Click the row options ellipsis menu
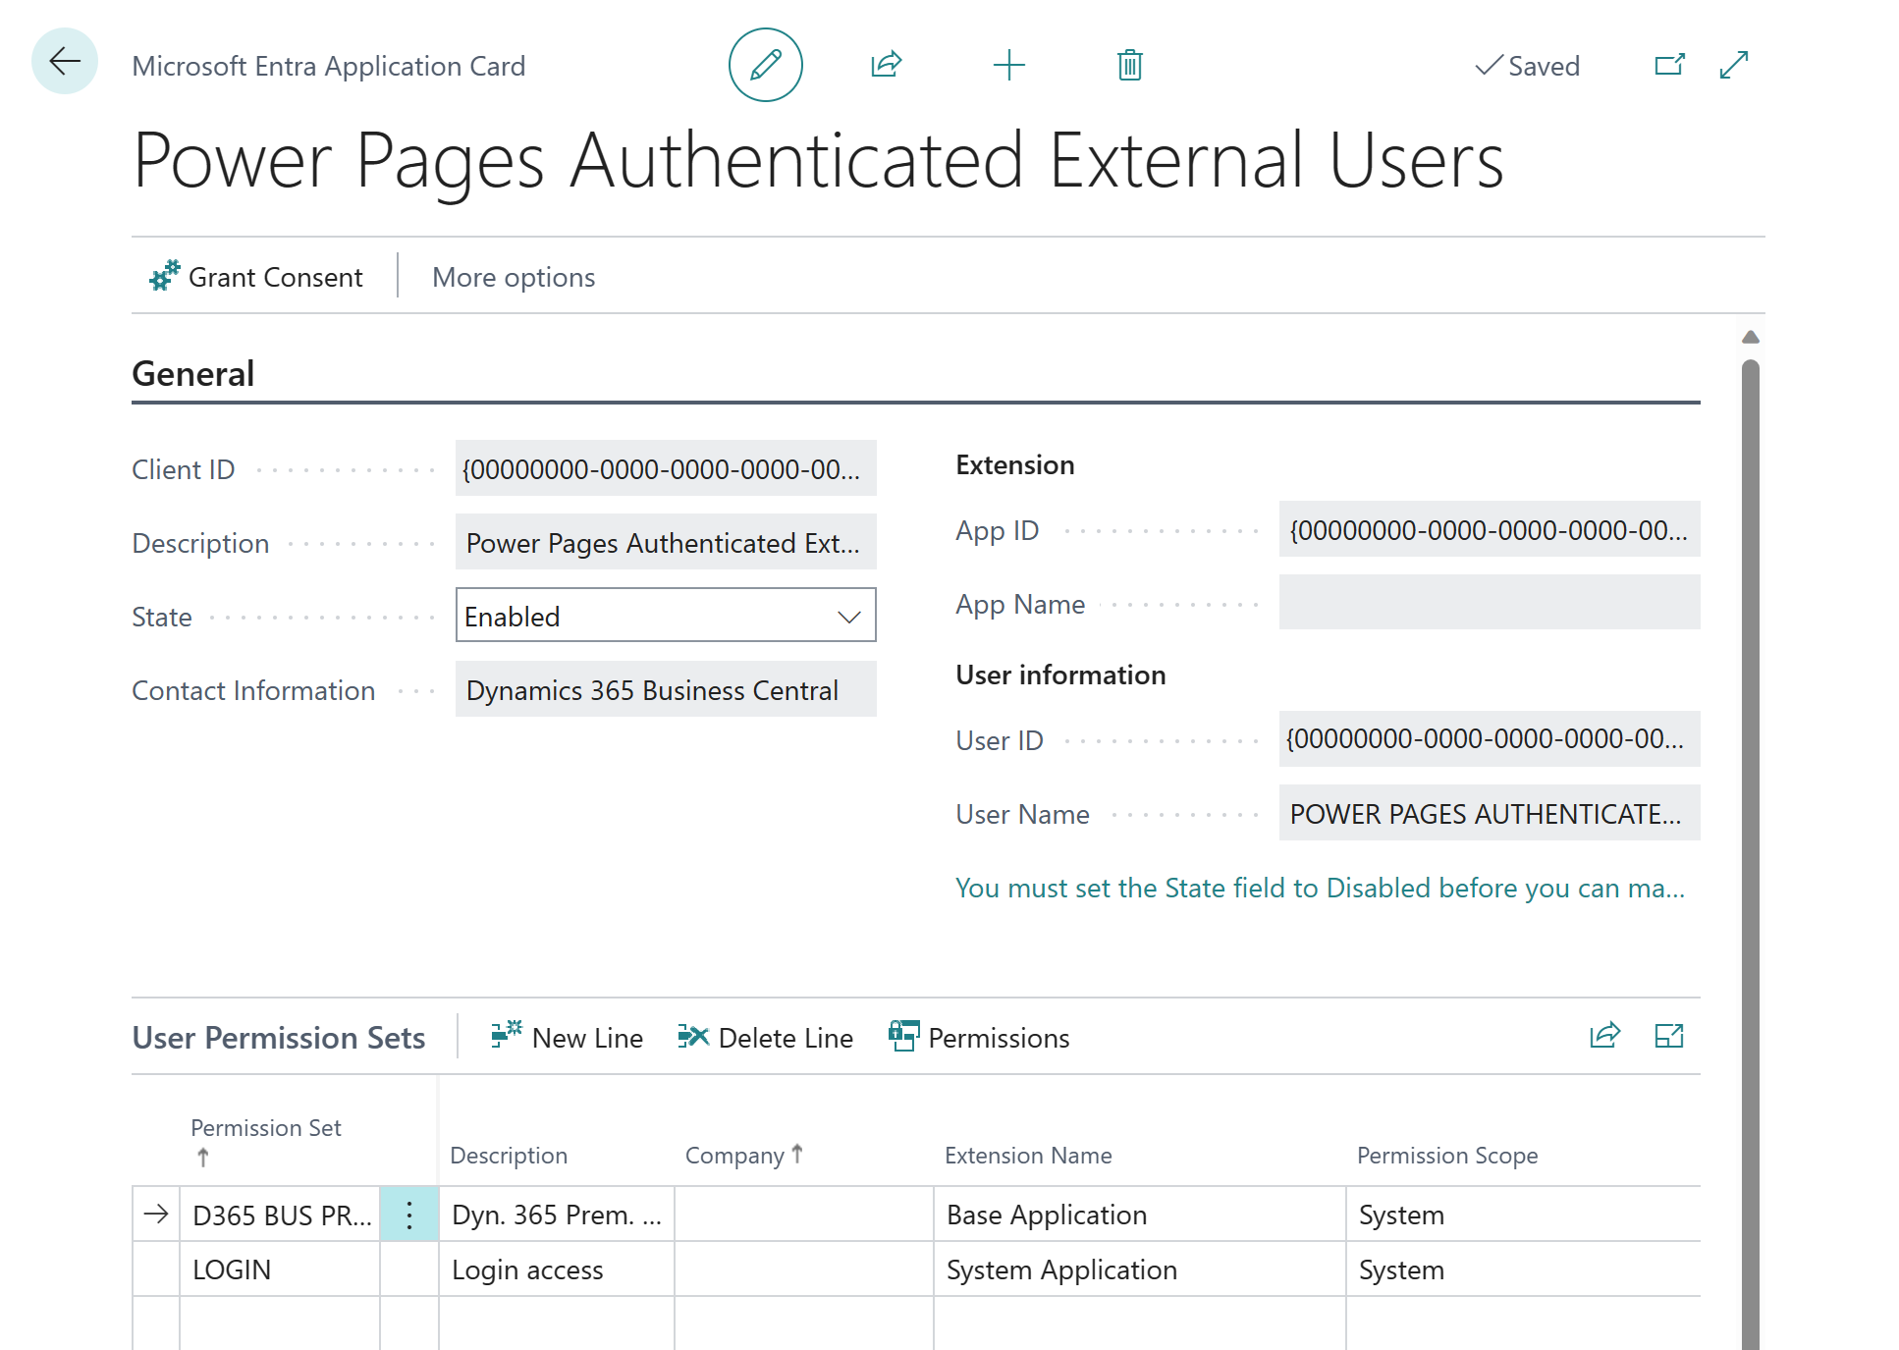This screenshot has width=1899, height=1350. [410, 1213]
